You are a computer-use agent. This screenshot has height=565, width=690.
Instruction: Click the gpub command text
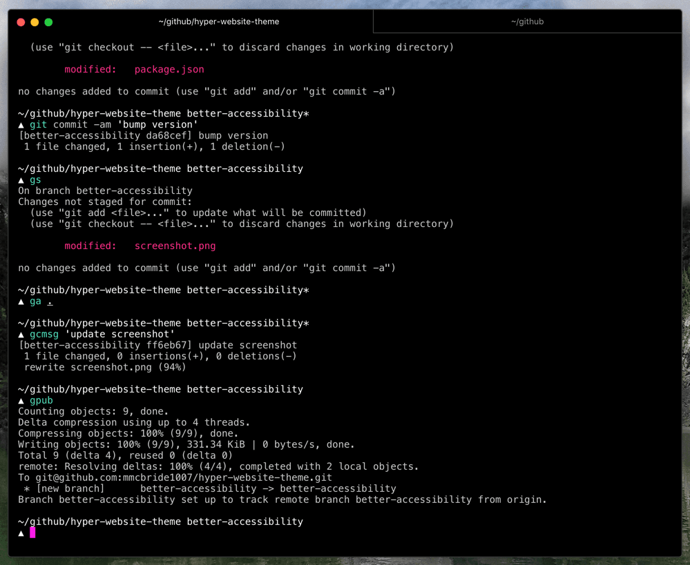41,401
